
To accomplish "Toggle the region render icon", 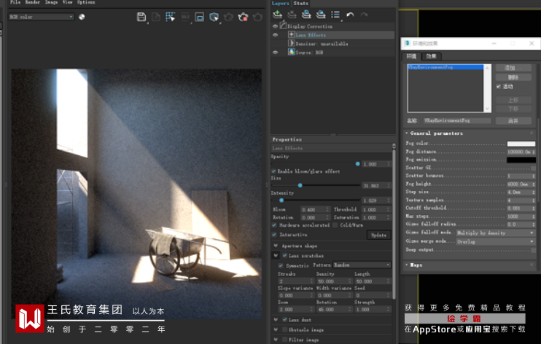I will (199, 17).
